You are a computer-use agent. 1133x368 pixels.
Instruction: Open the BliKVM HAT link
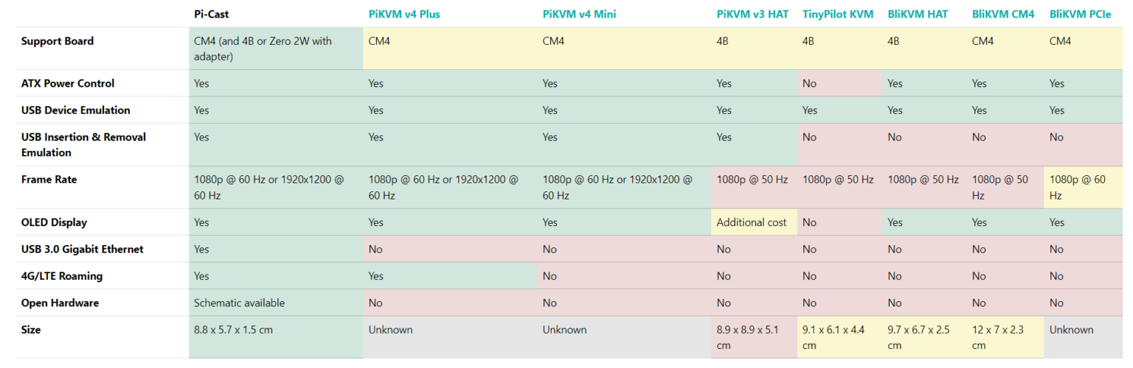click(918, 14)
